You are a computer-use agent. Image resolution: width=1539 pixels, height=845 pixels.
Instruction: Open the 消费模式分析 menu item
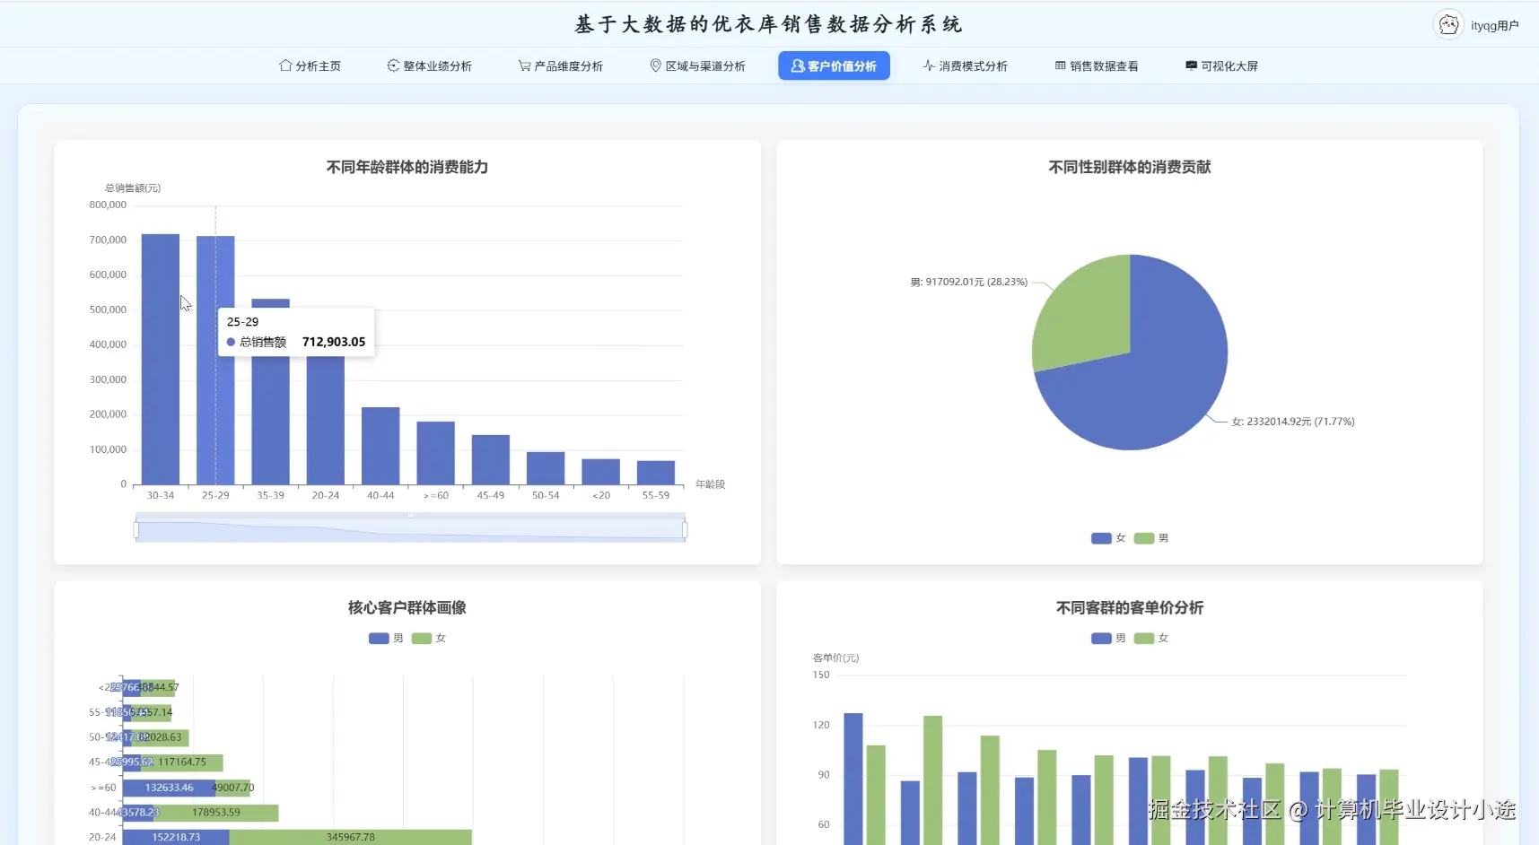pos(965,65)
